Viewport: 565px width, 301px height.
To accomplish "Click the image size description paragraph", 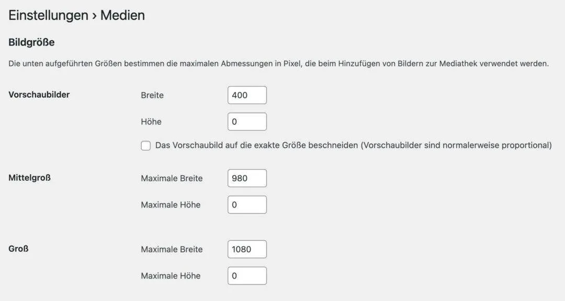I will click(x=277, y=63).
